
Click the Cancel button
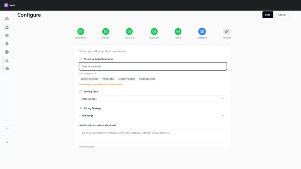[282, 15]
